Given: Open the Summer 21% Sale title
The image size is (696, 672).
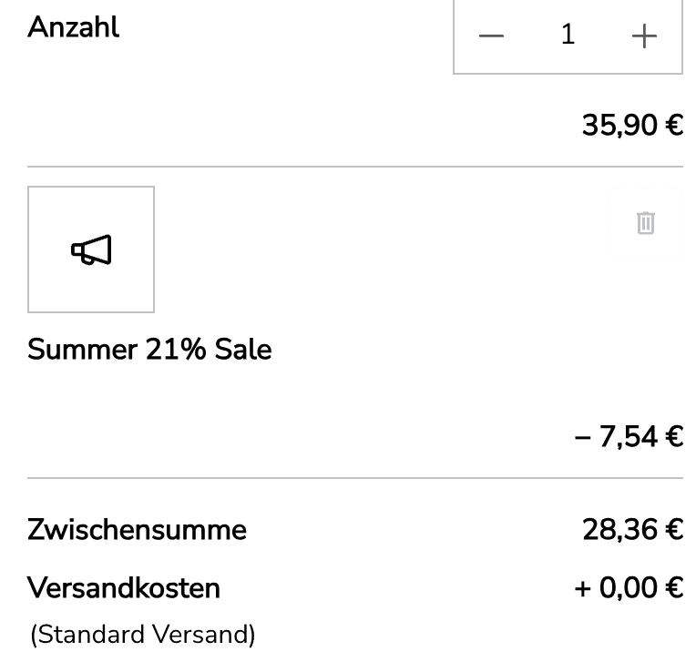Looking at the screenshot, I should pyautogui.click(x=149, y=350).
